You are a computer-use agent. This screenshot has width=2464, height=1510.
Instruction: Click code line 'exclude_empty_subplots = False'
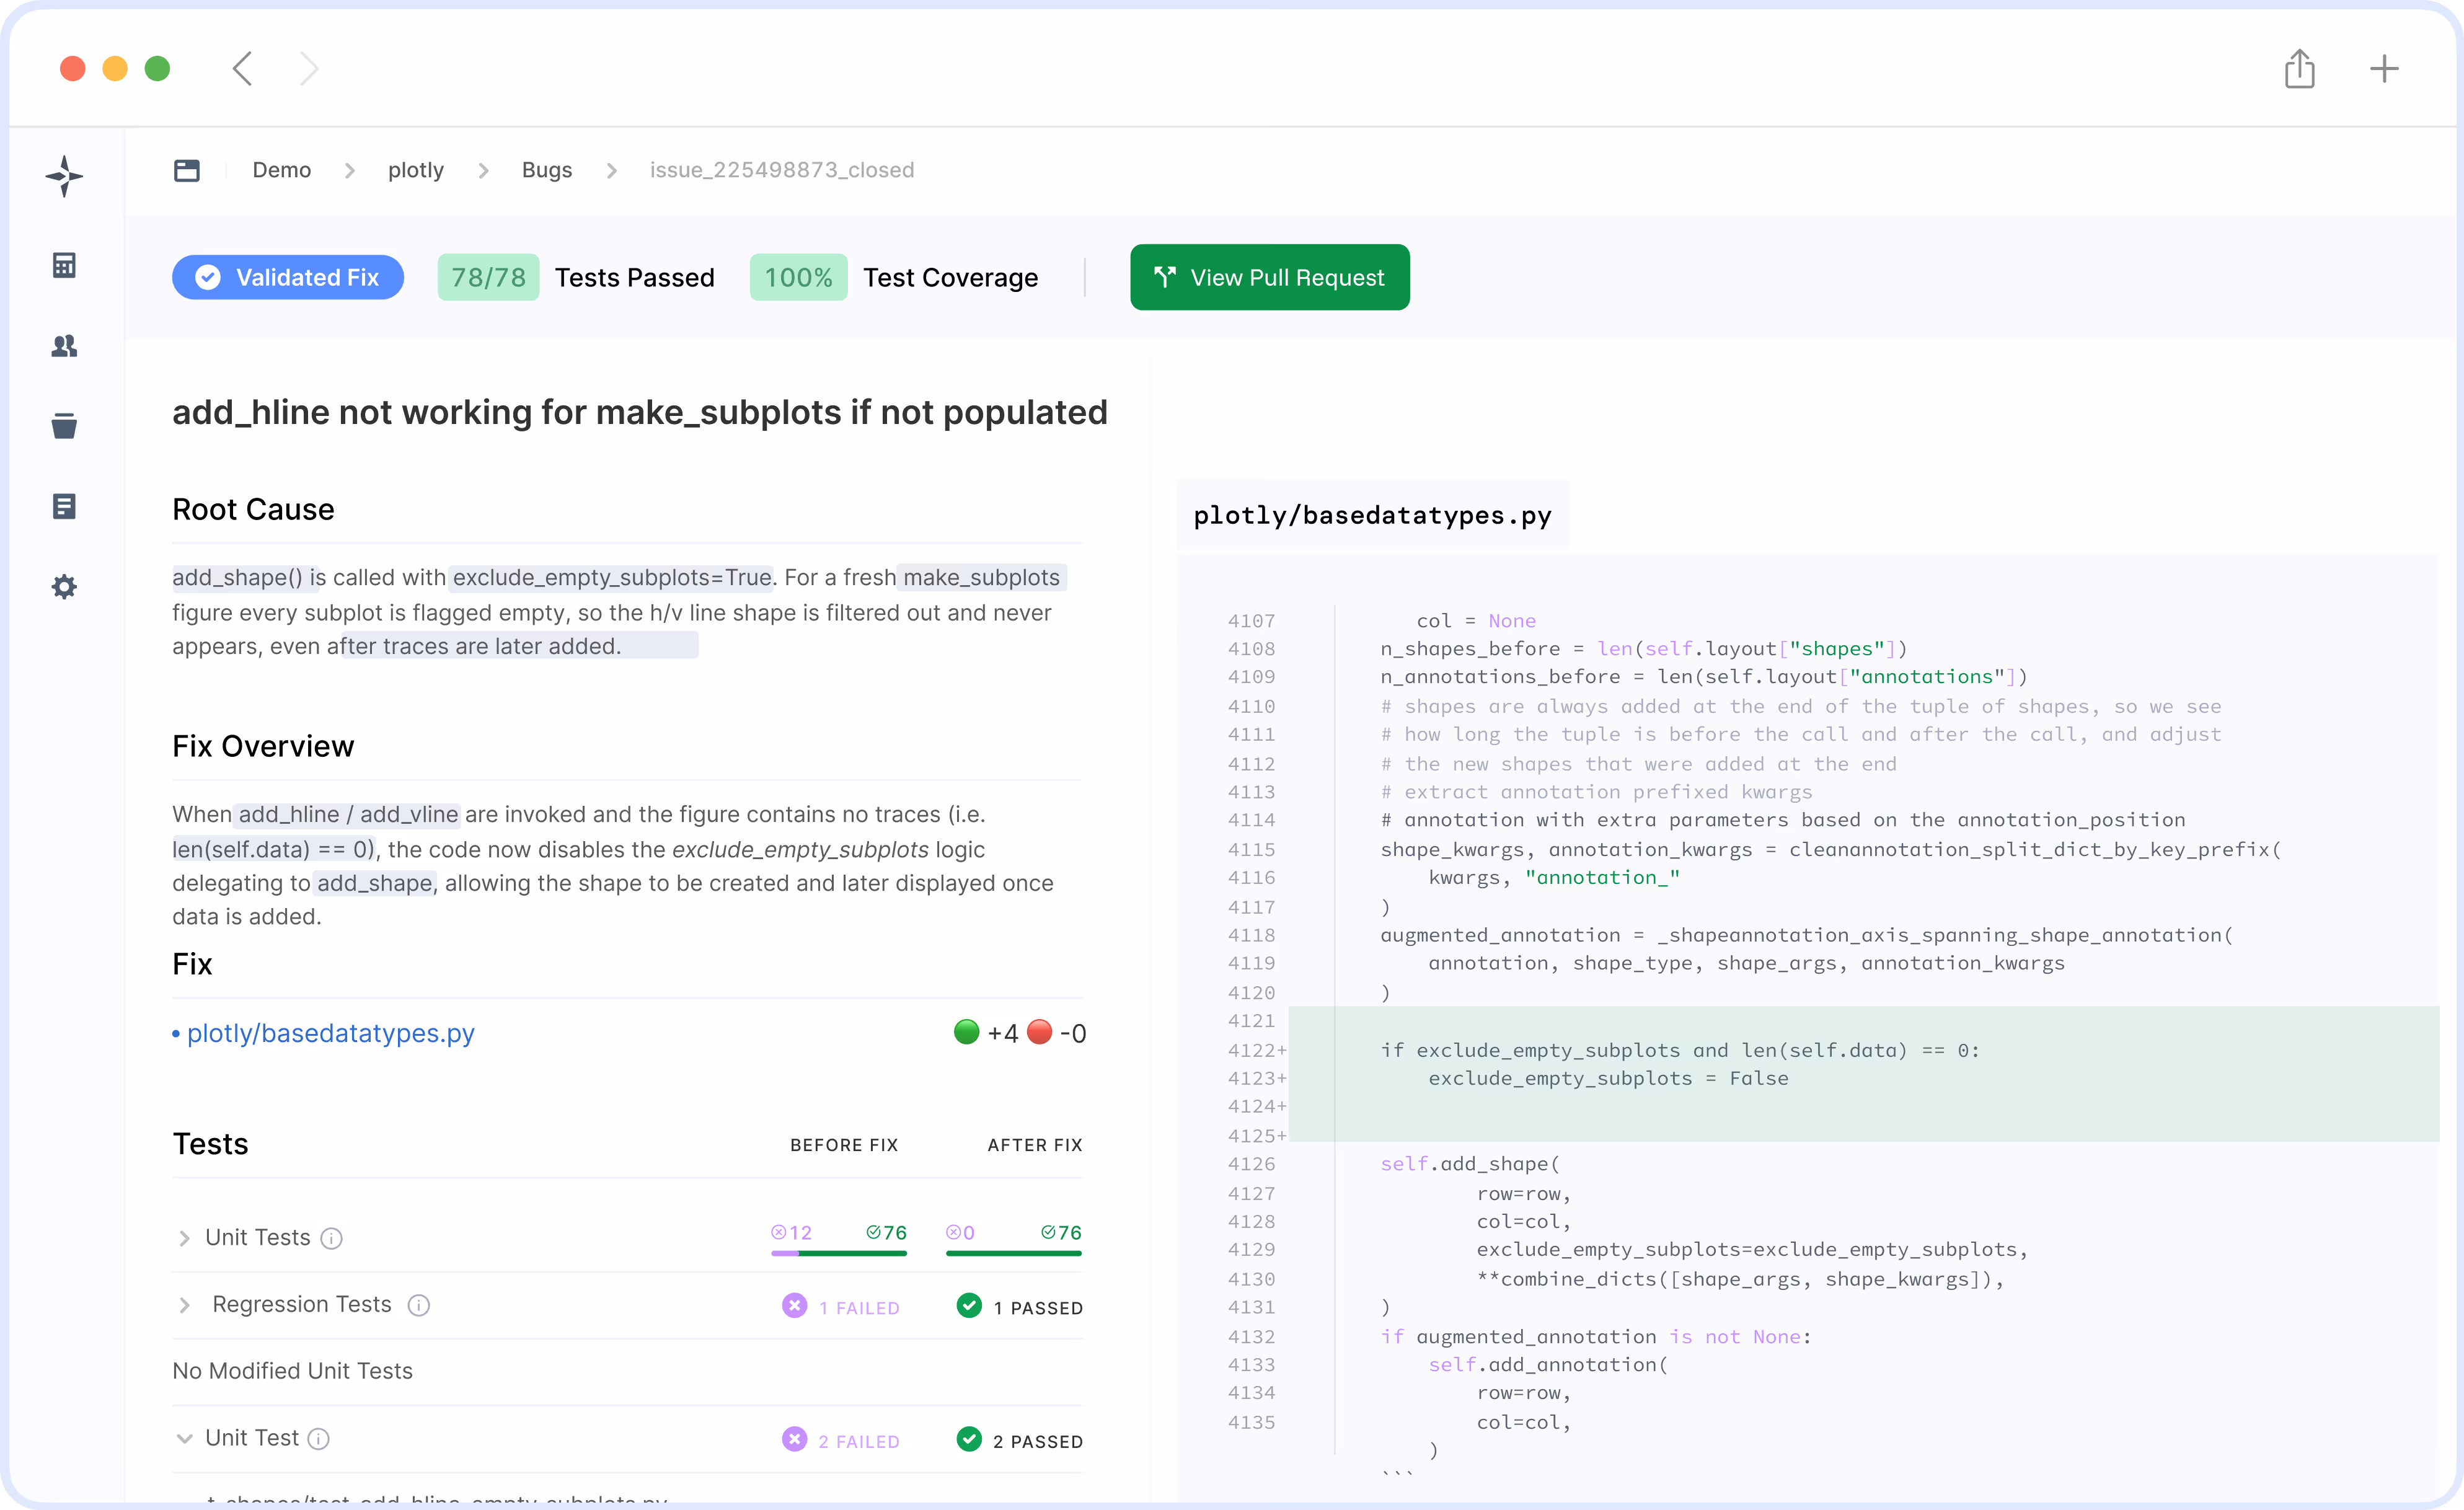tap(1608, 1078)
